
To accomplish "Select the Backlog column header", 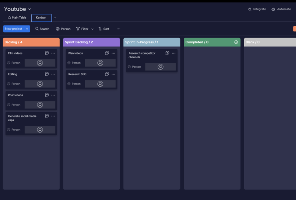I will (x=31, y=42).
